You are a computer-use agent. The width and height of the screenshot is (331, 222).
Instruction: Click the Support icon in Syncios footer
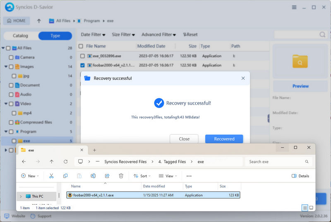(x=33, y=216)
